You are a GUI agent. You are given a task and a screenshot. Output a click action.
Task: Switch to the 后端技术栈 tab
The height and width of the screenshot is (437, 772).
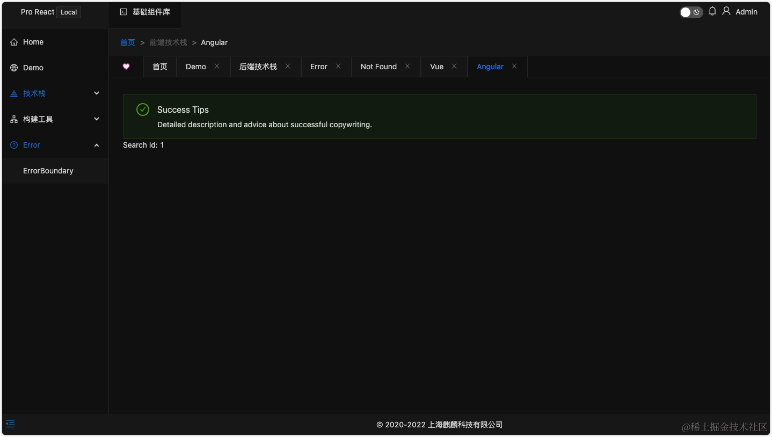pos(258,67)
